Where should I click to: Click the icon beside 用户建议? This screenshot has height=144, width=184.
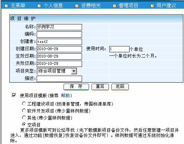(x=152, y=6)
